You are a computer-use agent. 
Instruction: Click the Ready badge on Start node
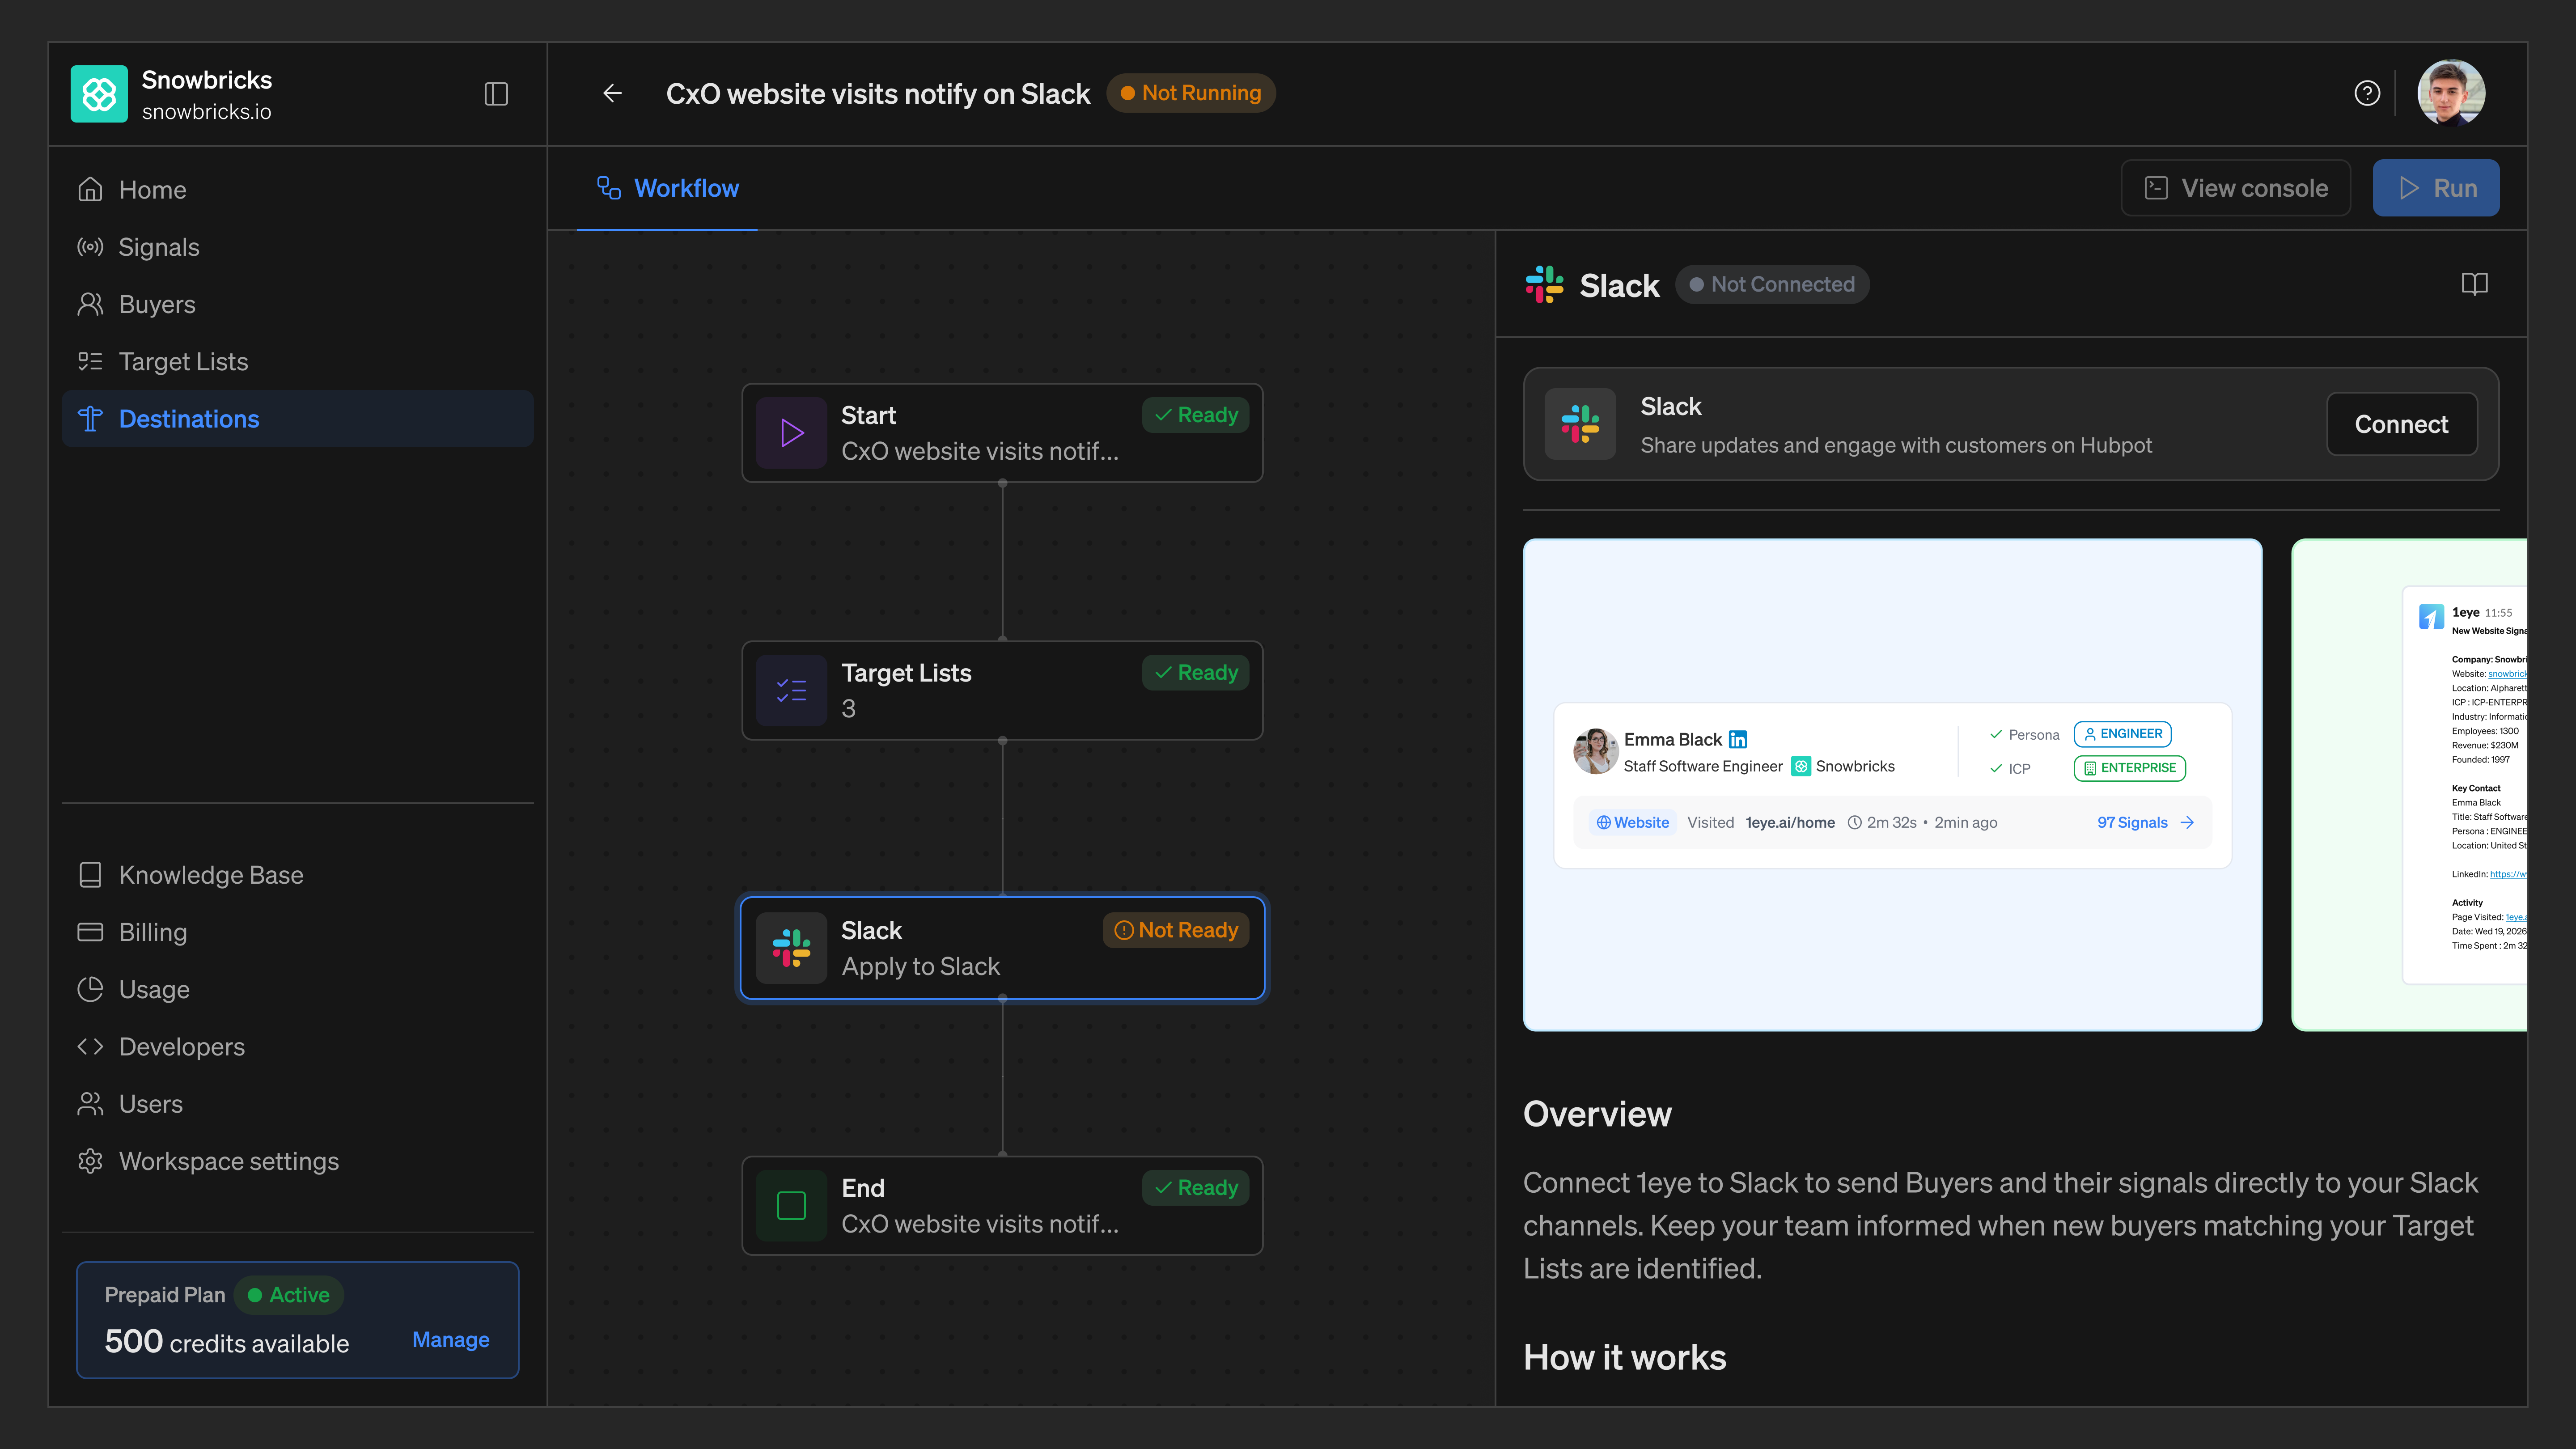coord(1195,415)
